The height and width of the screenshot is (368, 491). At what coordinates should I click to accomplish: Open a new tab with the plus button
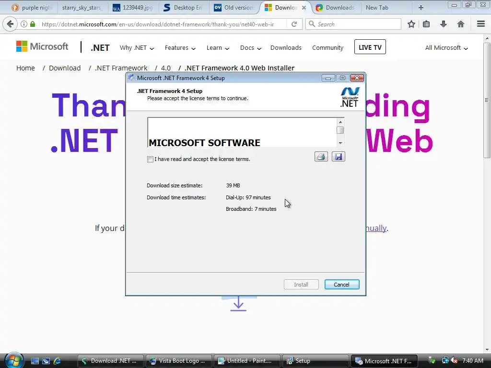pyautogui.click(x=421, y=8)
